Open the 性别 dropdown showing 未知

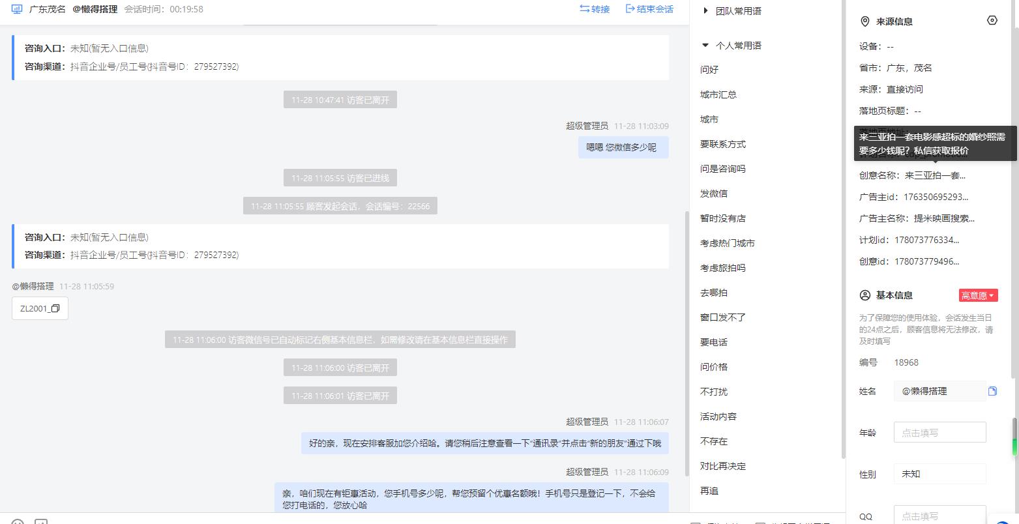[939, 474]
